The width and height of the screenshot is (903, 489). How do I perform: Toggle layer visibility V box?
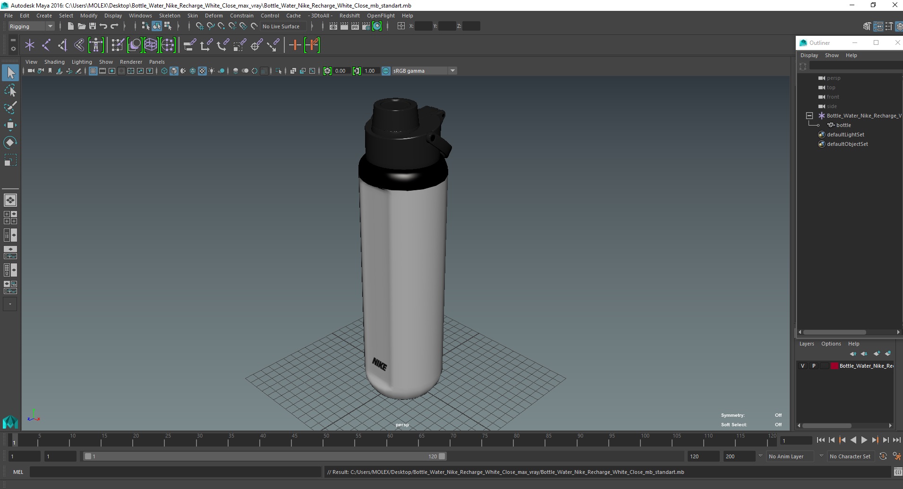(x=802, y=366)
